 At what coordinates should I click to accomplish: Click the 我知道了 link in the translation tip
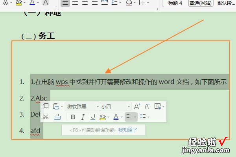(x=128, y=130)
